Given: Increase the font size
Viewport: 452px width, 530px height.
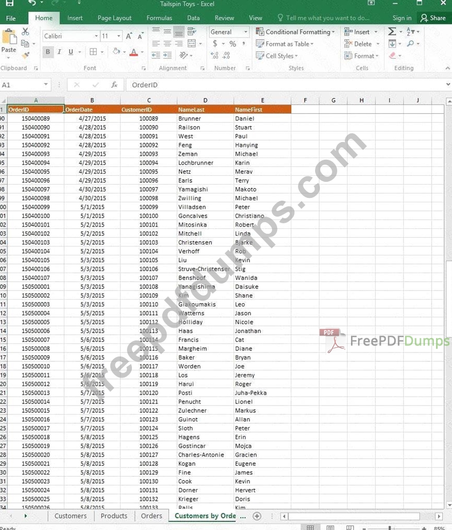Looking at the screenshot, I should point(129,36).
